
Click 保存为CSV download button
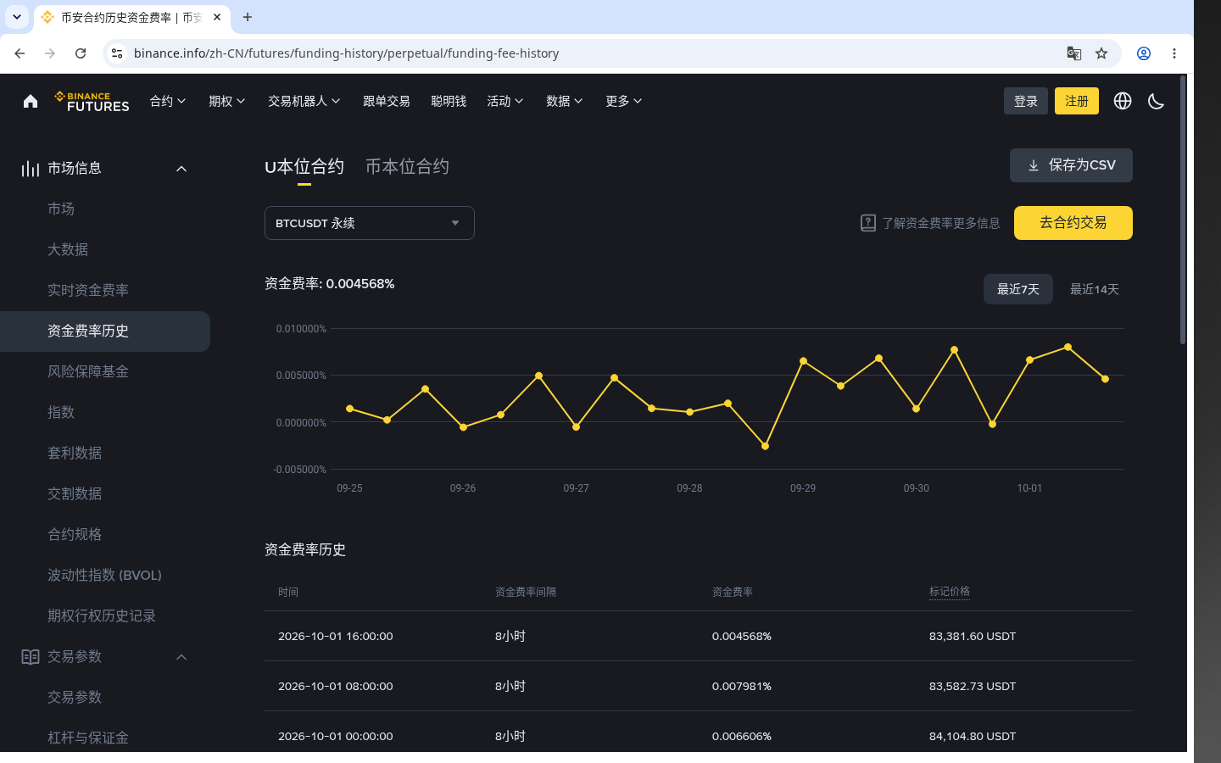1071,165
